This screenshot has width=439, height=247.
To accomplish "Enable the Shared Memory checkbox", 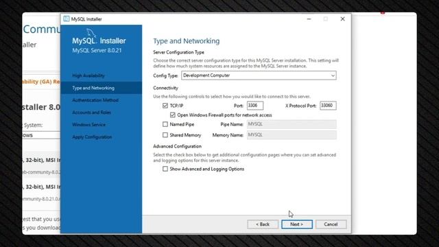I will [165, 135].
